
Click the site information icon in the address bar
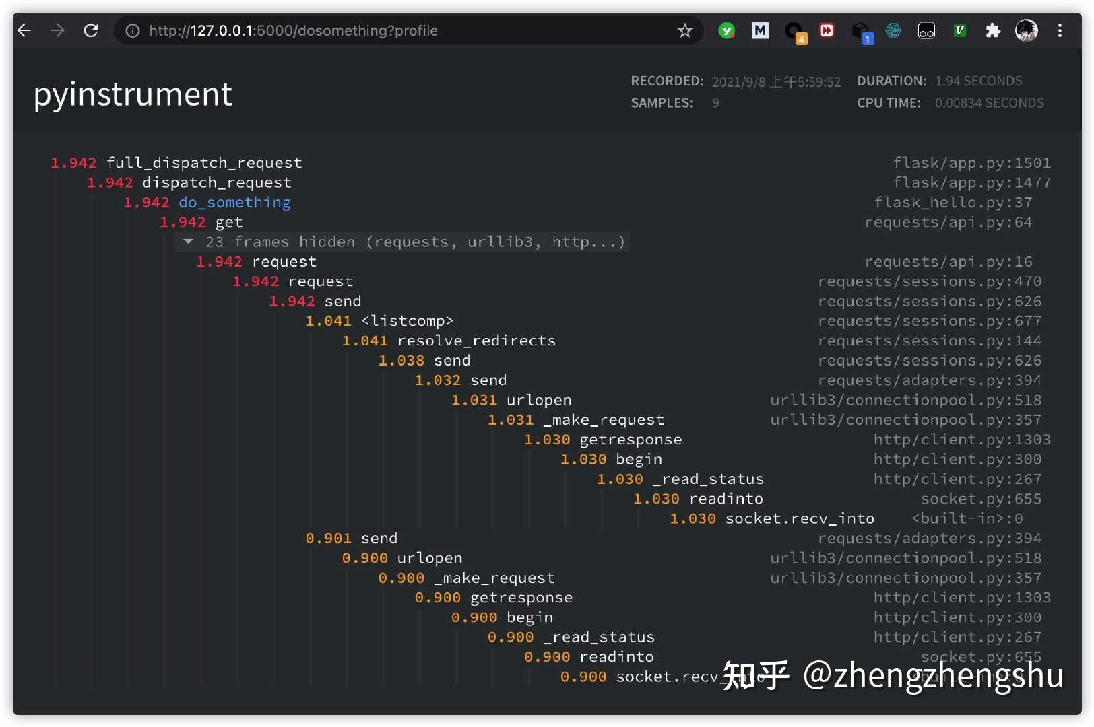click(132, 30)
